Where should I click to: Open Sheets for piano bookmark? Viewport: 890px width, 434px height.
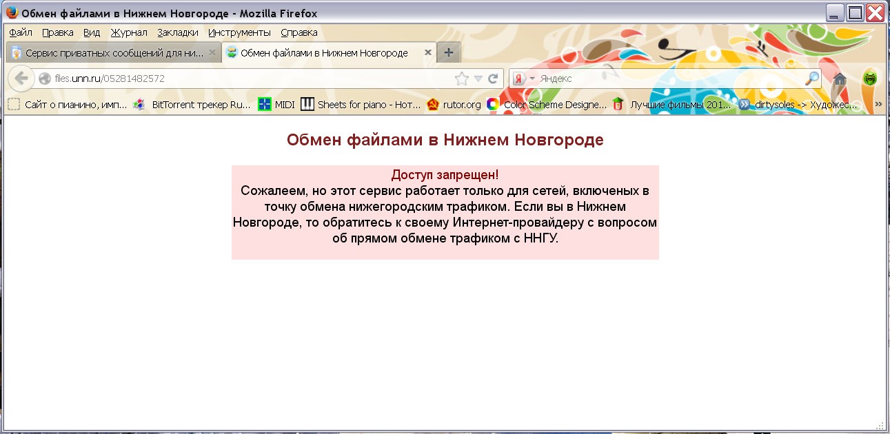coord(361,105)
